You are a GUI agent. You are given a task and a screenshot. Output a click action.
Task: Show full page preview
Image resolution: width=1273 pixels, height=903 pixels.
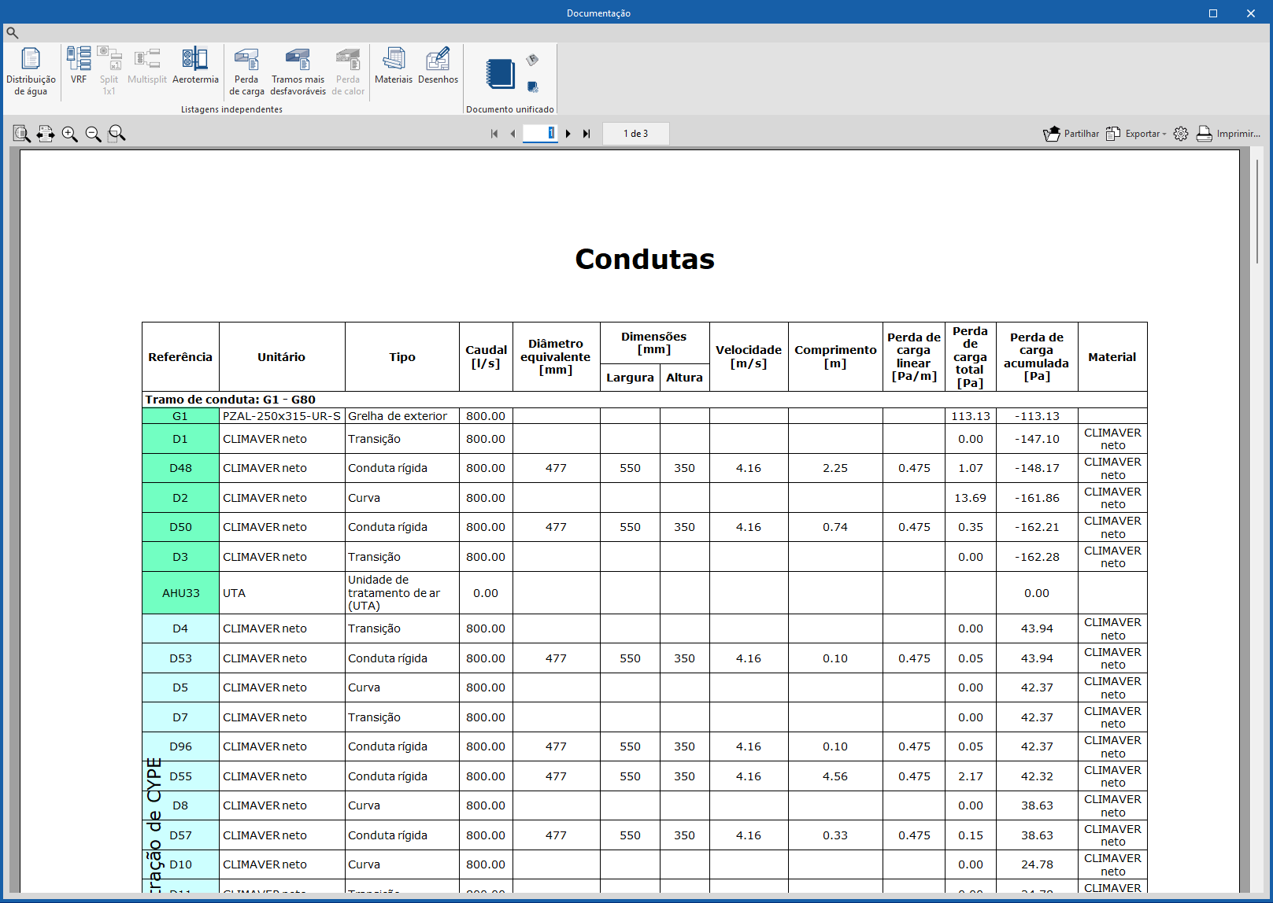(22, 134)
